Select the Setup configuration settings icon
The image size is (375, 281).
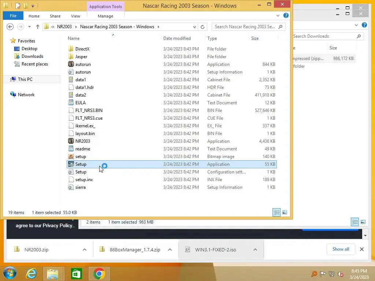point(71,172)
